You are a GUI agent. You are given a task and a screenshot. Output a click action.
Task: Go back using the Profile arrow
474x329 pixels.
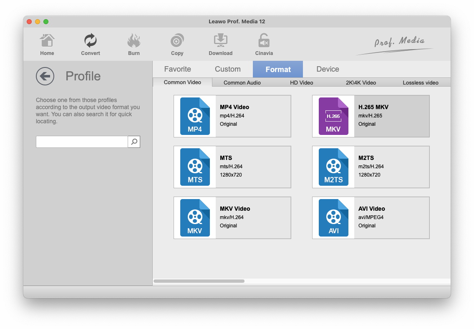tap(45, 76)
